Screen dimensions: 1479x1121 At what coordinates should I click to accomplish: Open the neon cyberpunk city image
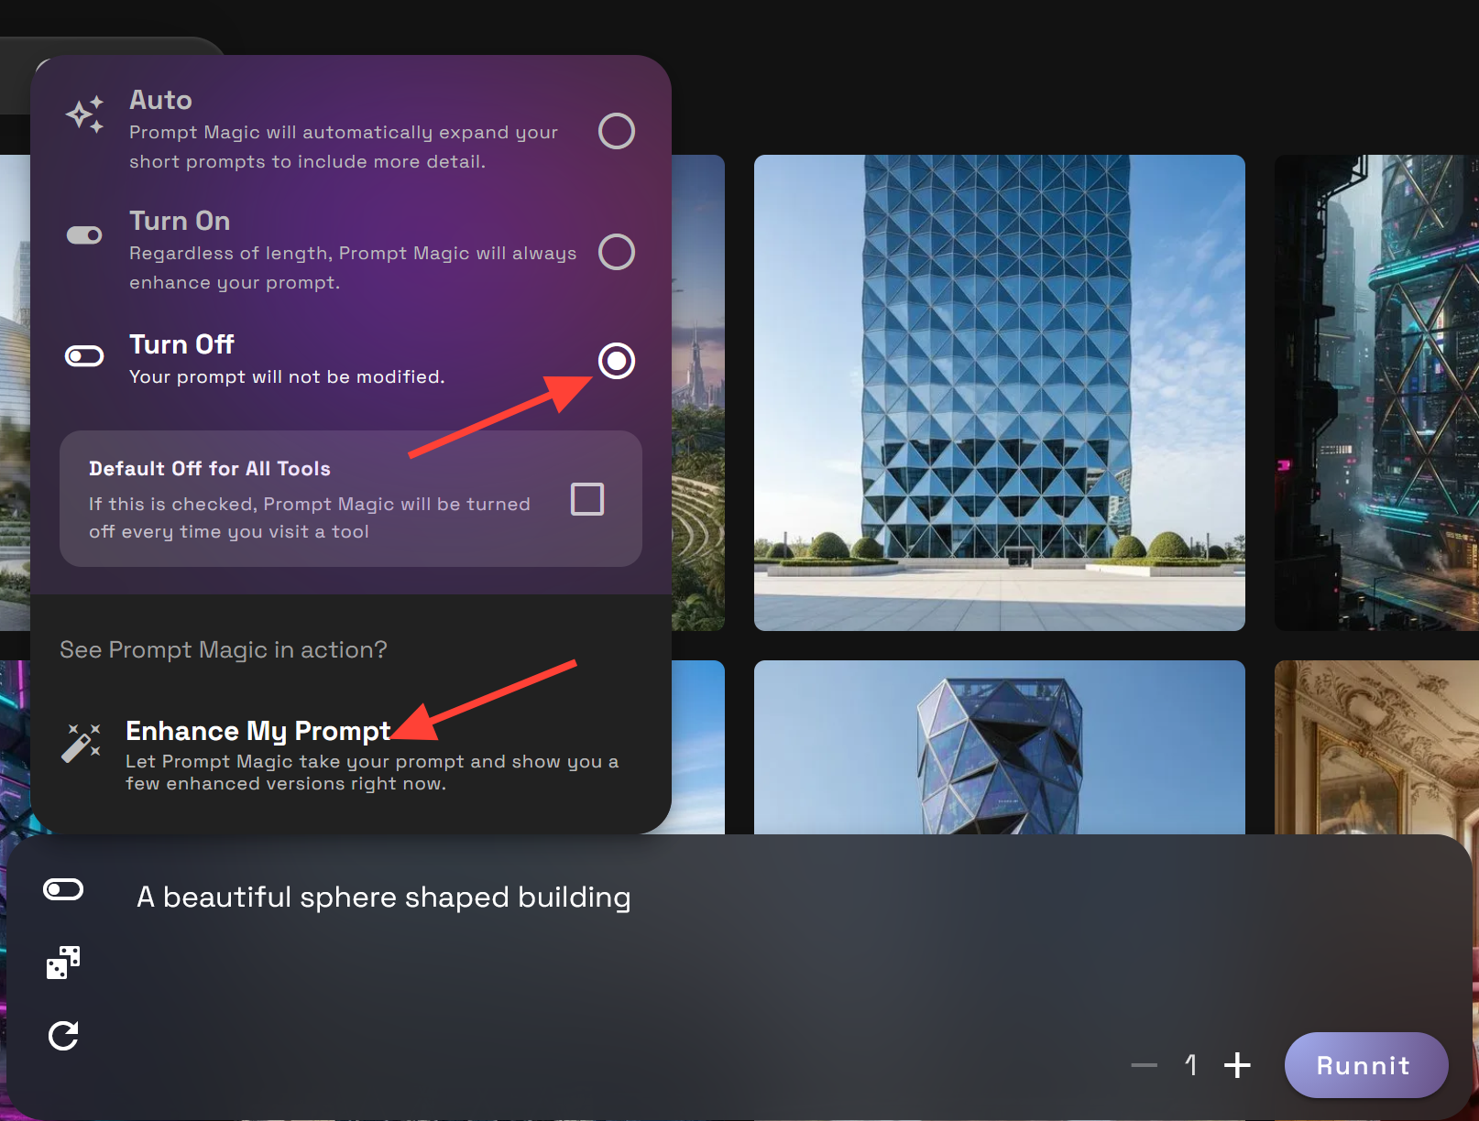[1376, 392]
